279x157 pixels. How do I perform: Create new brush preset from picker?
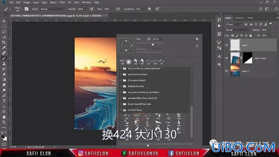tap(197, 46)
